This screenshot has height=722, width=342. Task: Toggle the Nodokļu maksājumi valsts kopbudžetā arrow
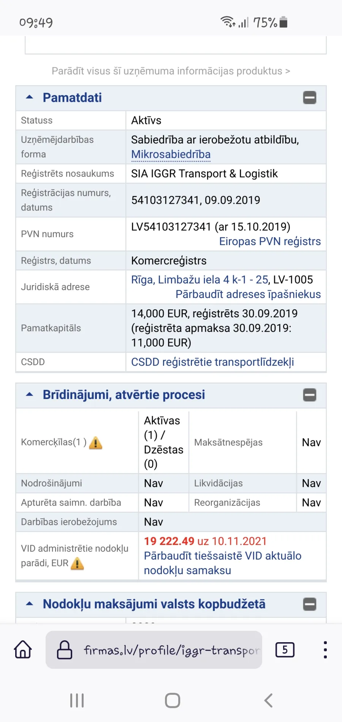point(30,604)
